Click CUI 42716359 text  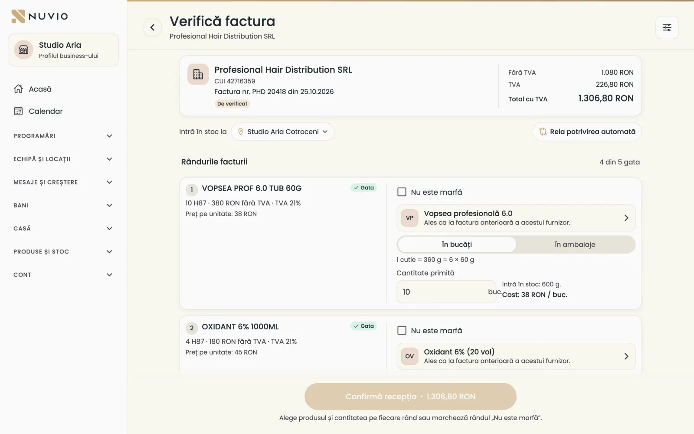tap(235, 81)
